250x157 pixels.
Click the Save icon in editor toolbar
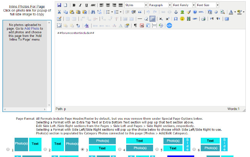pos(59,5)
